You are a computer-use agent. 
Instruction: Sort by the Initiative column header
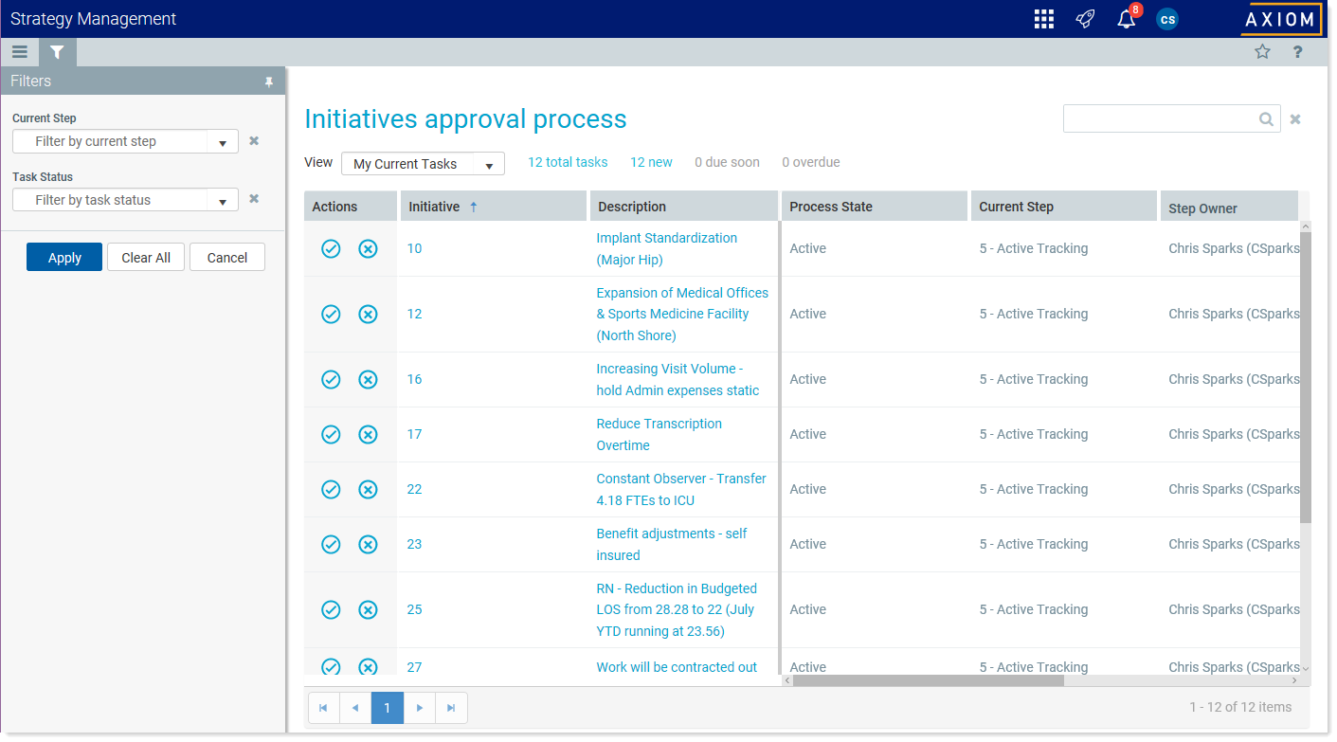434,207
